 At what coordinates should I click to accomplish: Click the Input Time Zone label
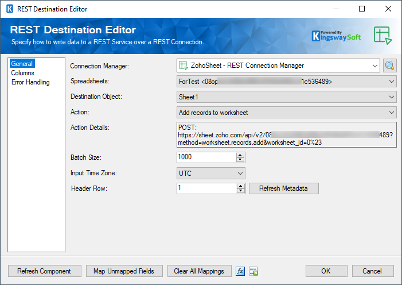pos(94,173)
